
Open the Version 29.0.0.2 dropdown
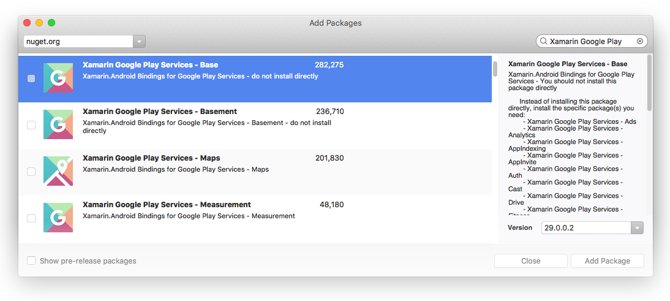coord(637,228)
